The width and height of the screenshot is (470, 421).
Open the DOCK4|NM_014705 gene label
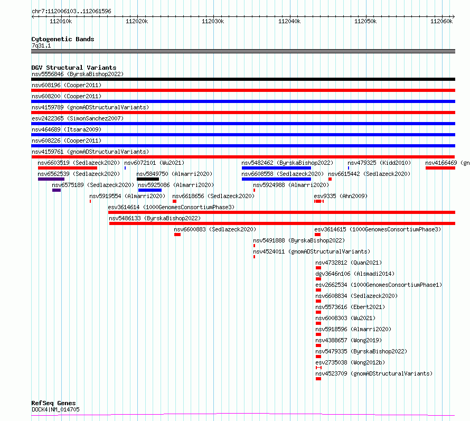pyautogui.click(x=56, y=409)
